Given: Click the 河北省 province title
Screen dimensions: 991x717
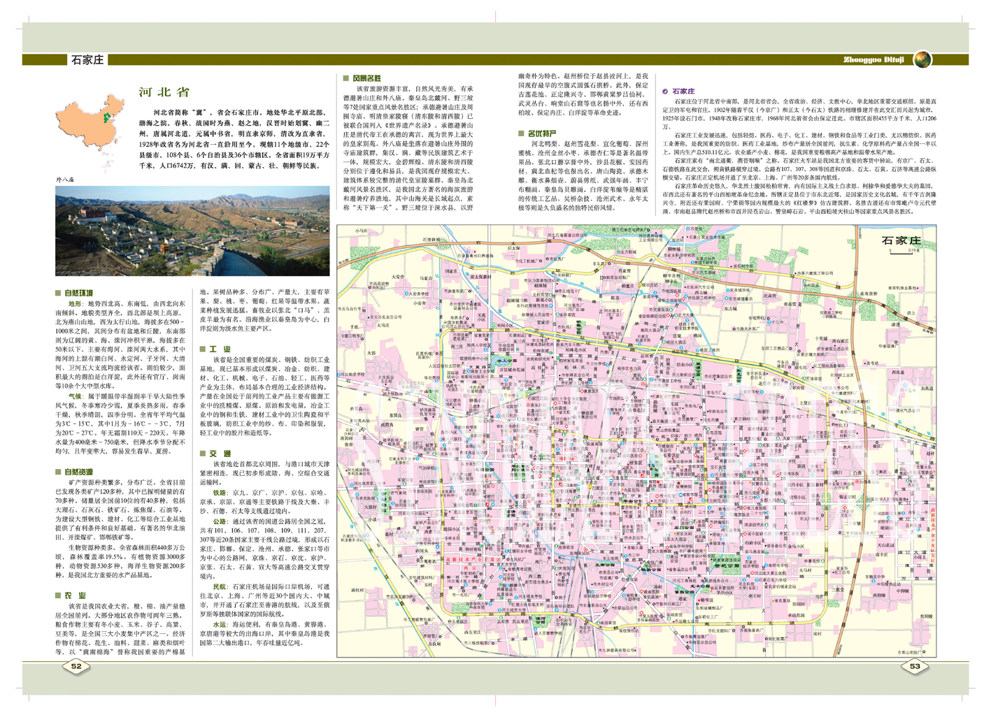Looking at the screenshot, I should pyautogui.click(x=164, y=92).
